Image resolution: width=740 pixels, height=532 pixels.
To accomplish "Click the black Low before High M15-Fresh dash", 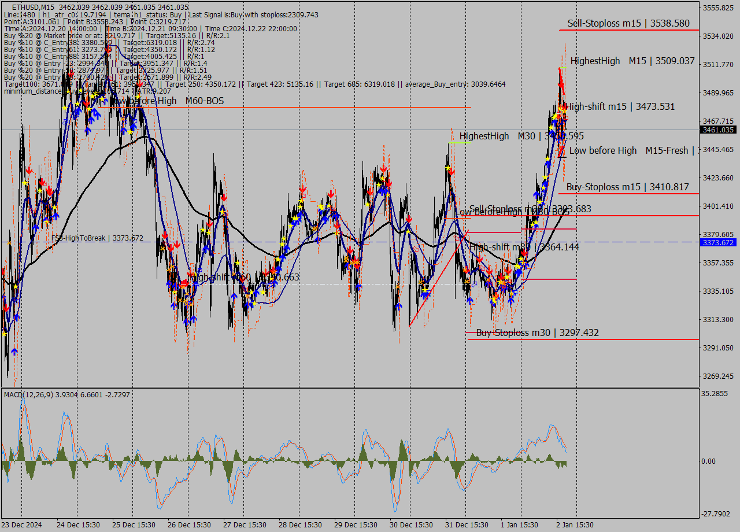I will pyautogui.click(x=562, y=157).
